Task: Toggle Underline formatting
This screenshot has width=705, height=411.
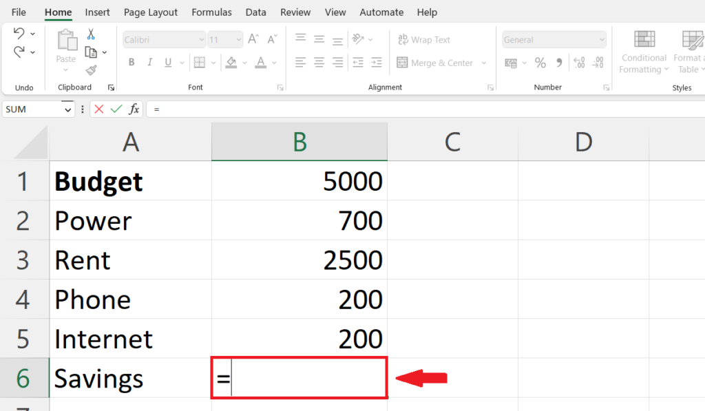Action: pyautogui.click(x=168, y=62)
